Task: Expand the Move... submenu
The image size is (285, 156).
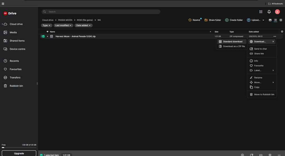Action: pyautogui.click(x=262, y=82)
